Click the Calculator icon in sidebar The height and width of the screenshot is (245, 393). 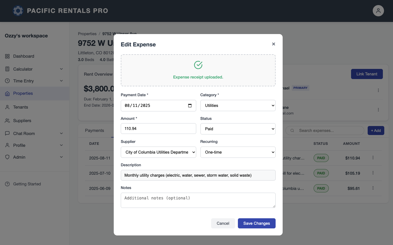(7, 69)
